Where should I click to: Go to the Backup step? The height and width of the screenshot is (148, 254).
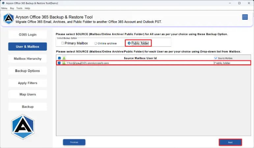point(28,107)
